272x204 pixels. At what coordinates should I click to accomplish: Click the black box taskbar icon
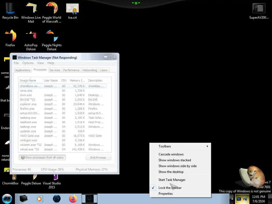click(23, 199)
